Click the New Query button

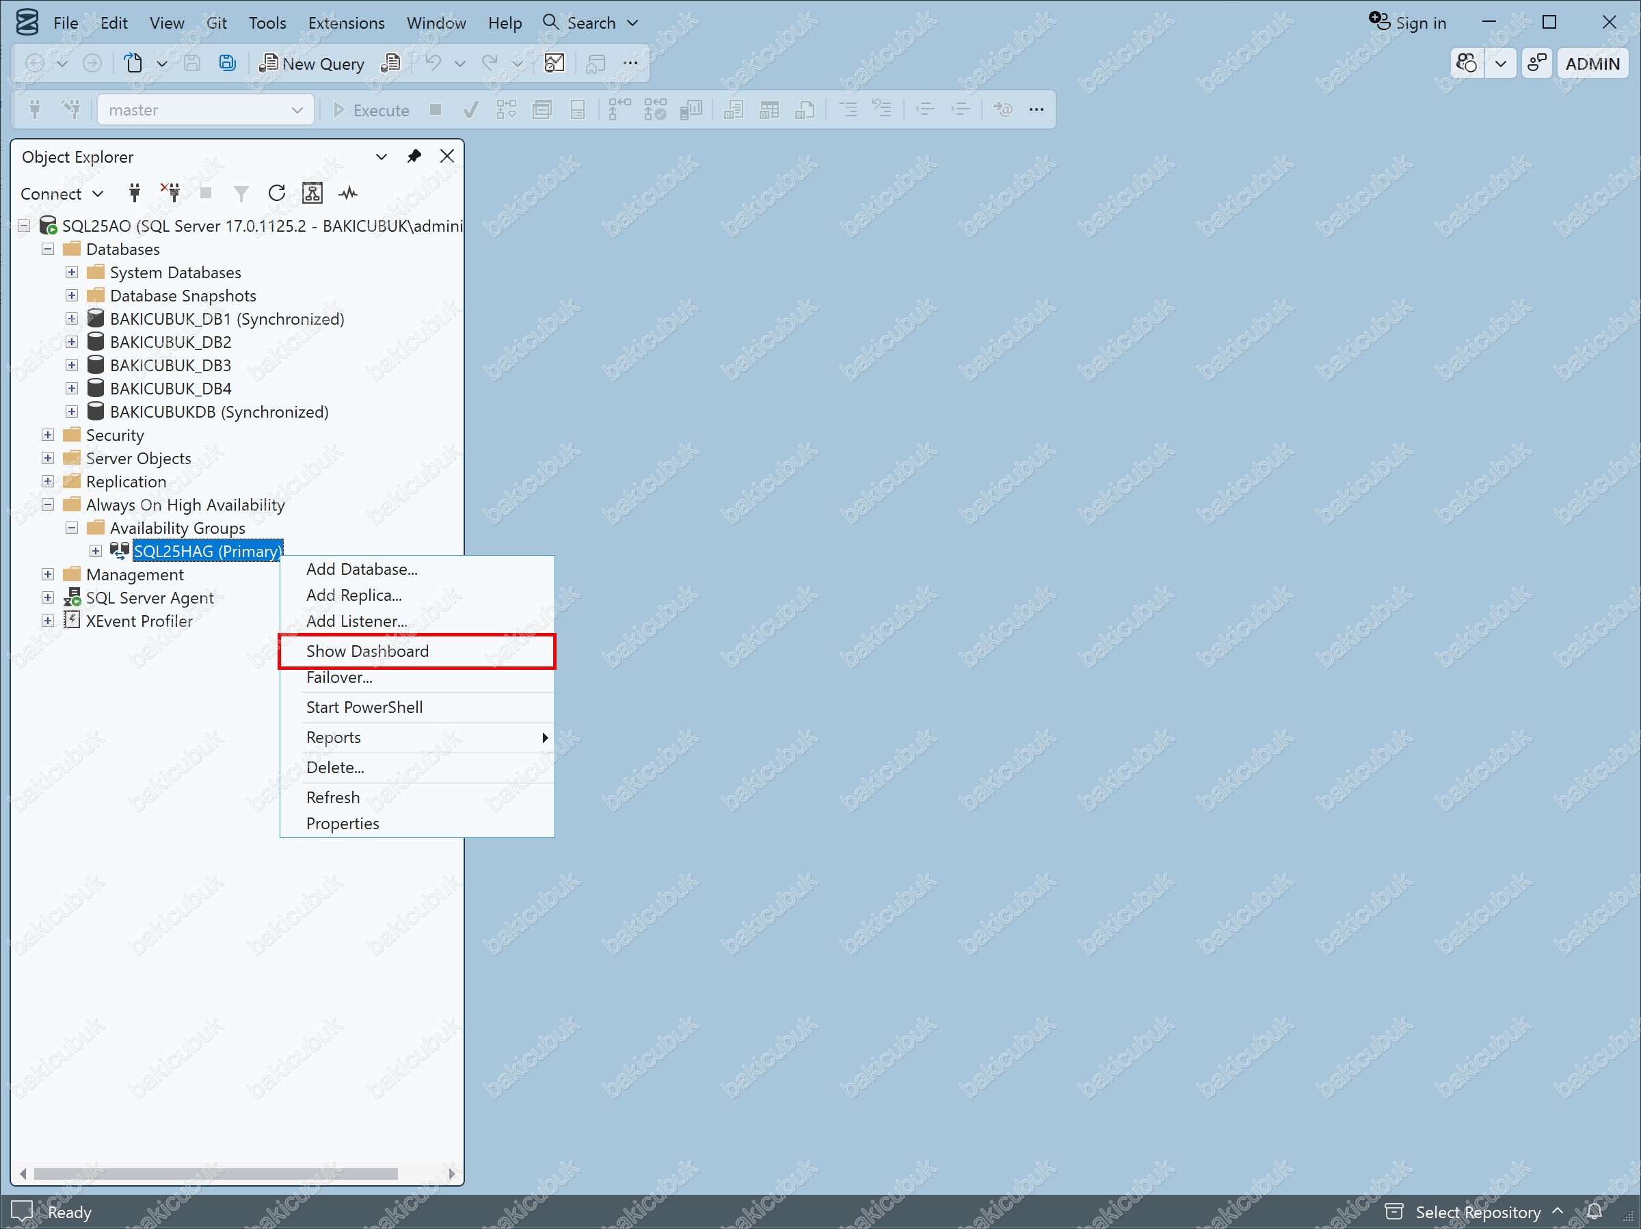click(312, 64)
